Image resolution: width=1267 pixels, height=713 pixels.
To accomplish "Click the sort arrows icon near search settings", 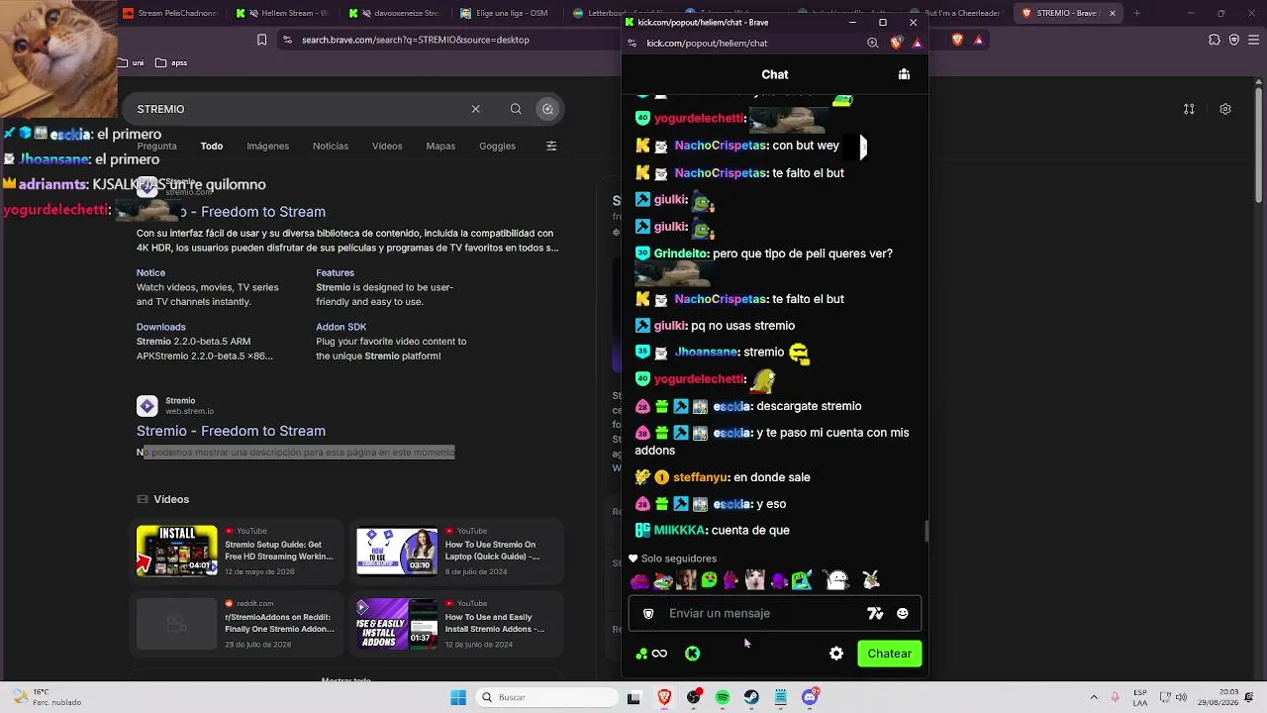I will [x=1189, y=109].
